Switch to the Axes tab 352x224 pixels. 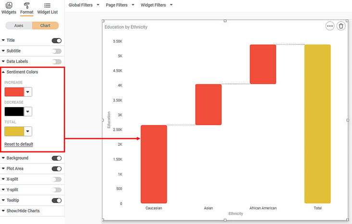tap(19, 25)
